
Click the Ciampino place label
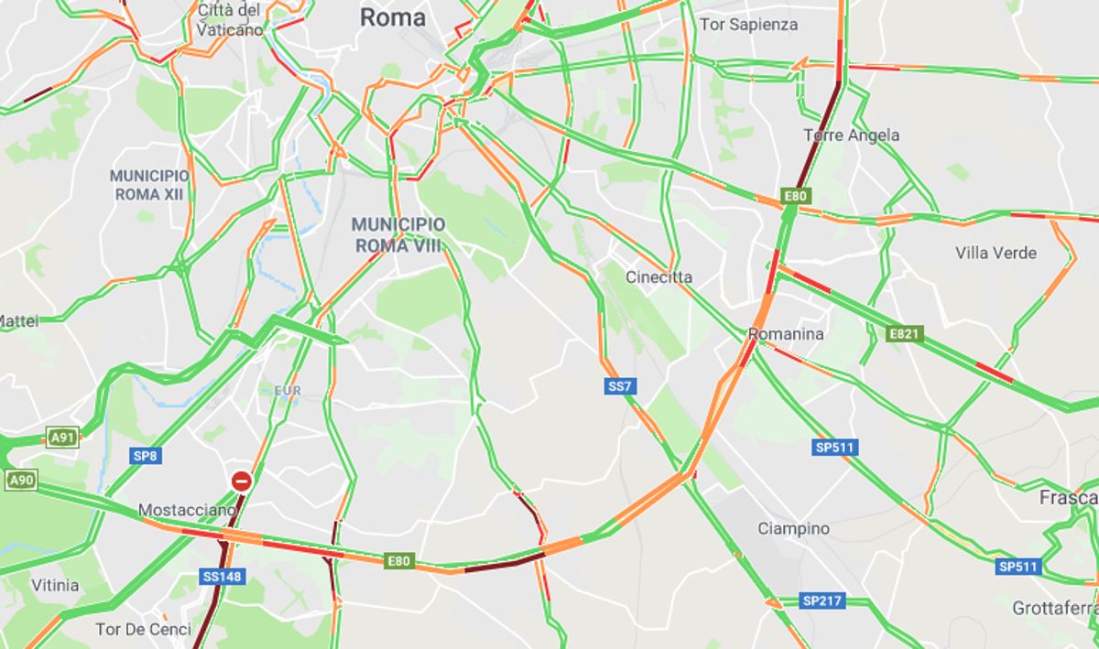point(794,529)
